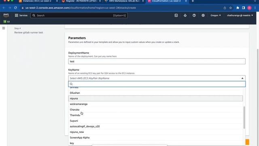Switch to the Instances EC2 tab
The image size is (259, 146).
tap(37, 1)
